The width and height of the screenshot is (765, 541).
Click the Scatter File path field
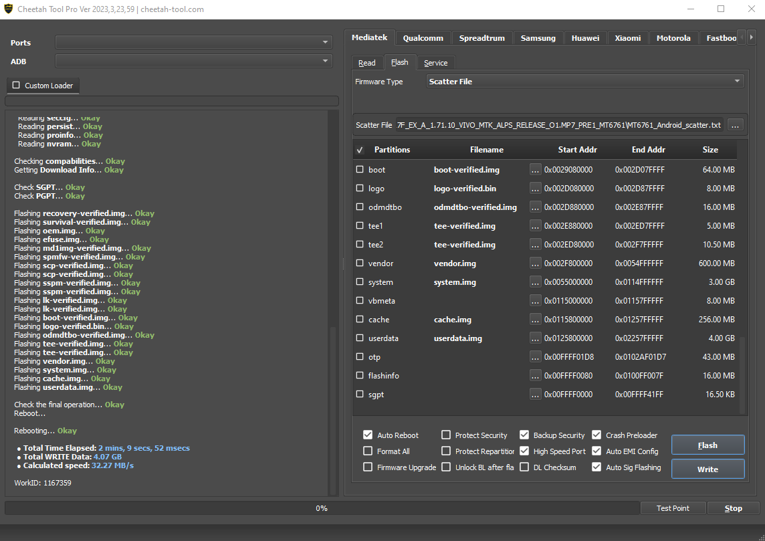click(x=560, y=125)
